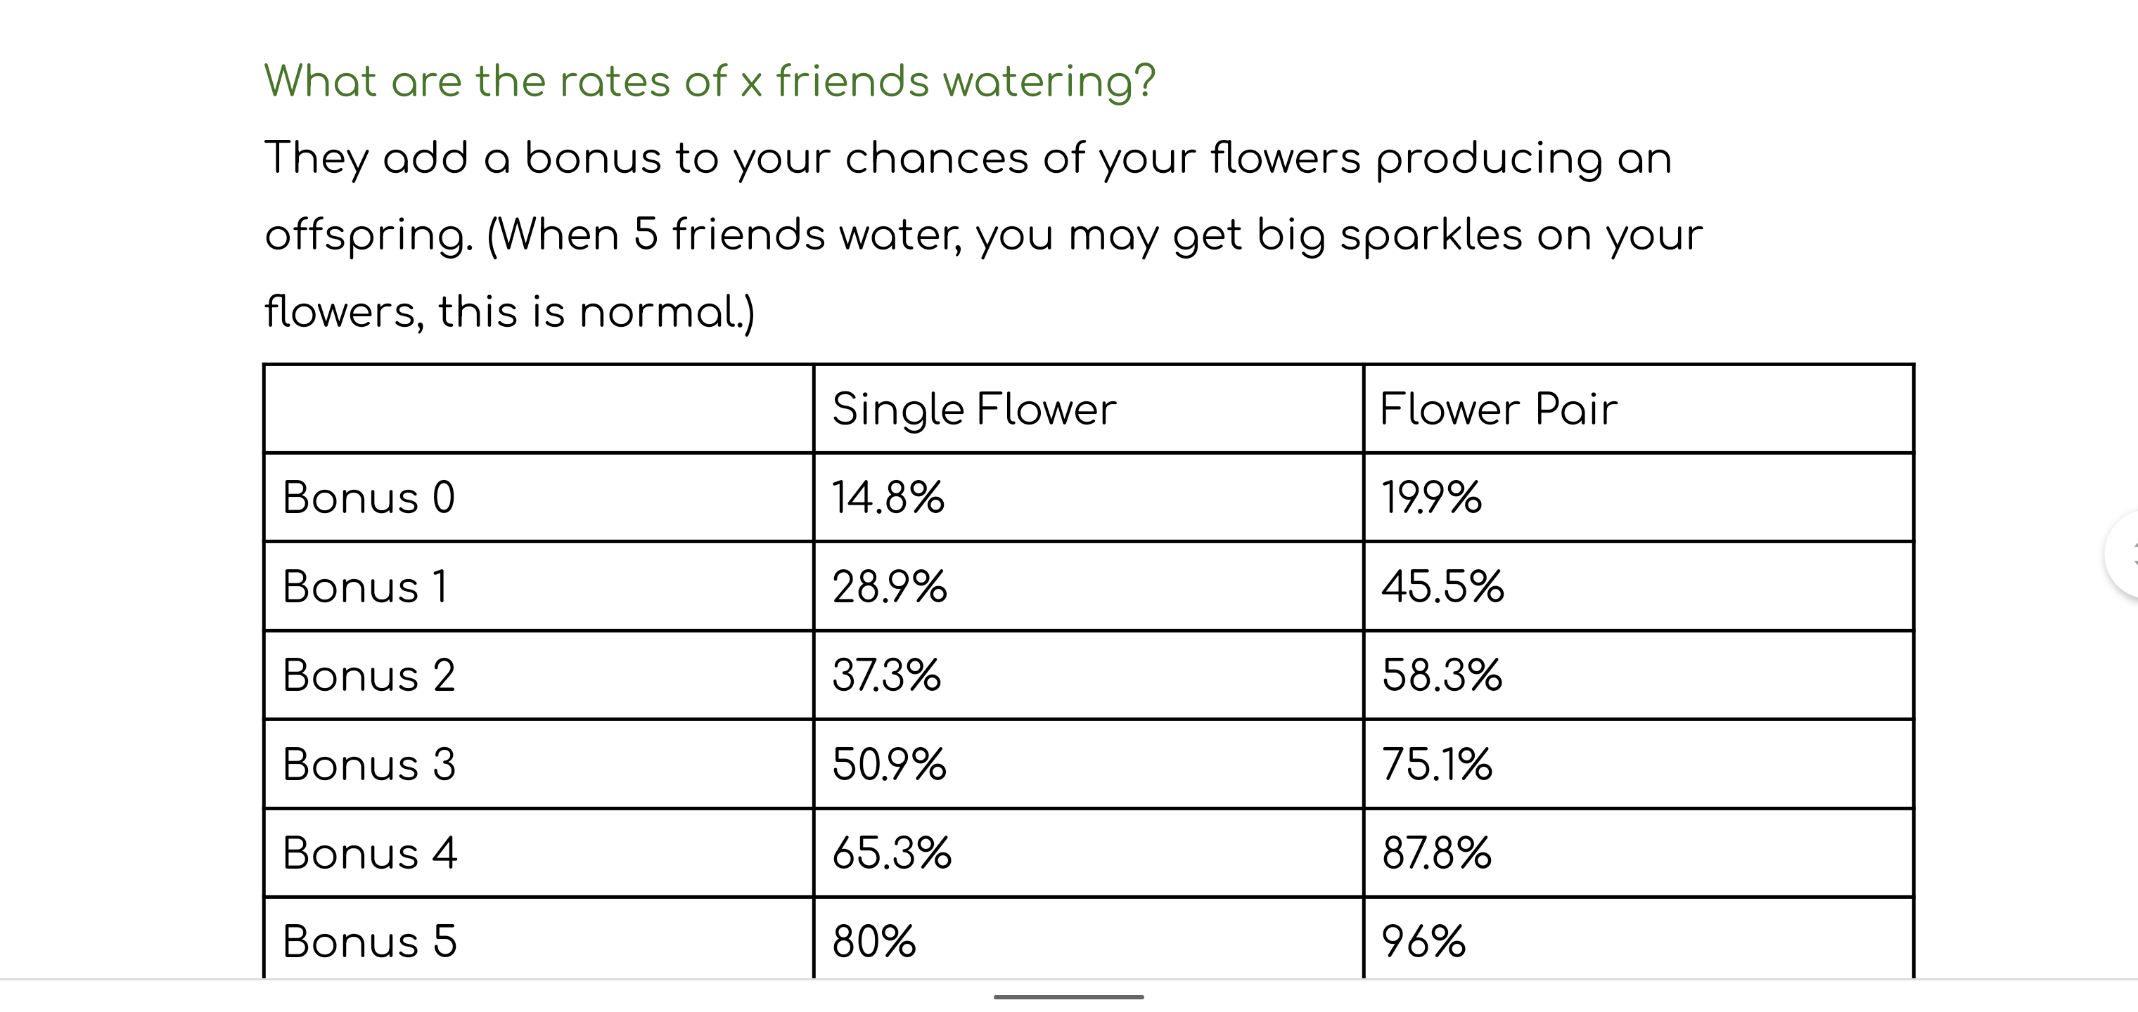Click the green 'What are the rates' heading
The image size is (2138, 1012).
click(x=710, y=82)
